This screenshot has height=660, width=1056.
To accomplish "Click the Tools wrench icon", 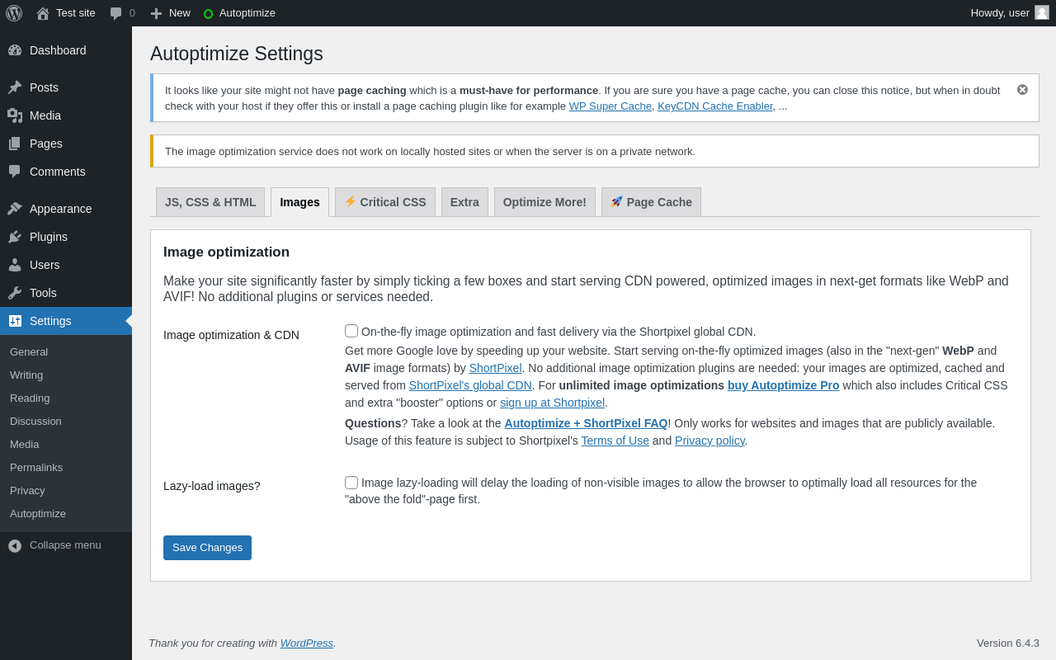I will tap(15, 293).
